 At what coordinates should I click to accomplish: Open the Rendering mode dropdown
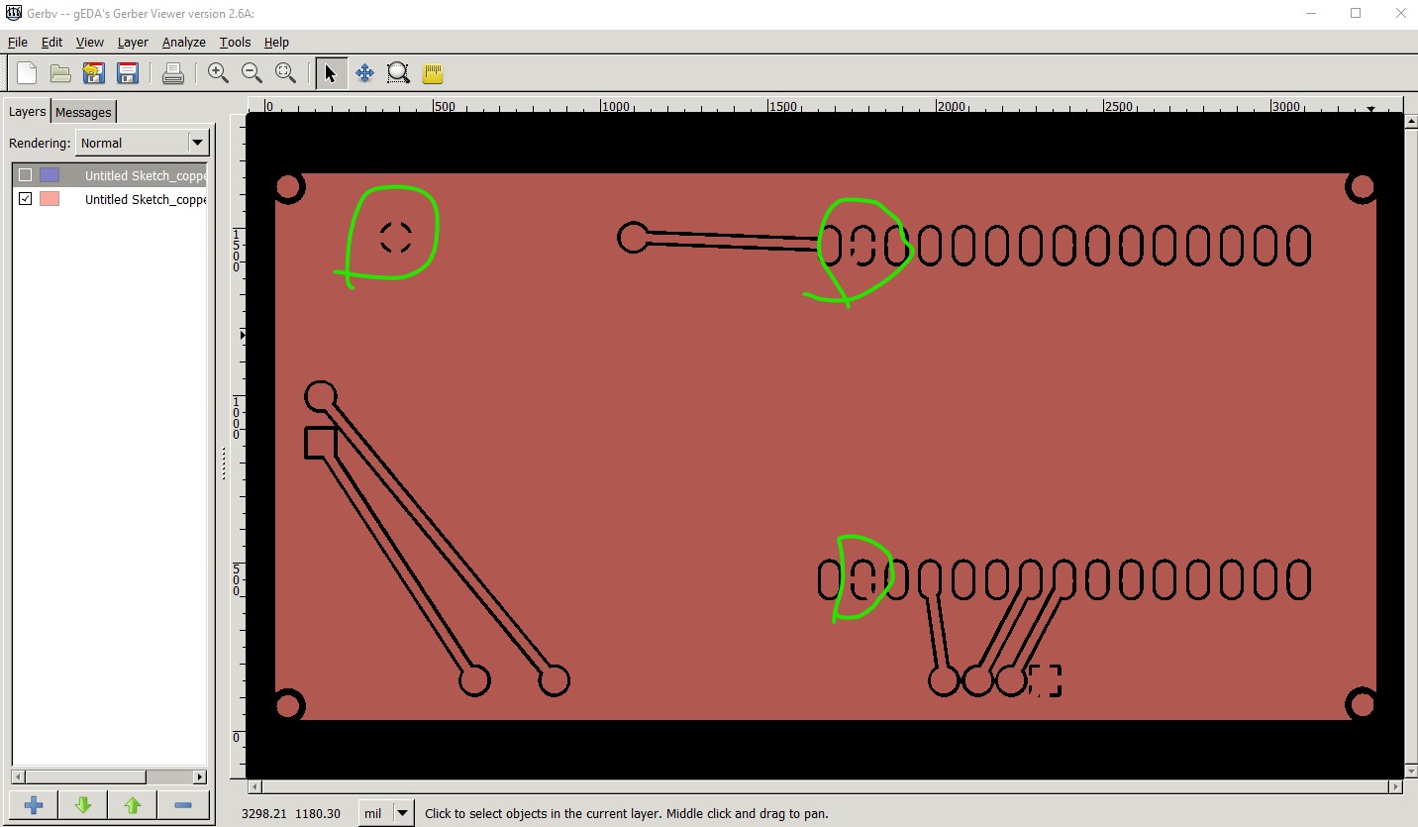143,143
